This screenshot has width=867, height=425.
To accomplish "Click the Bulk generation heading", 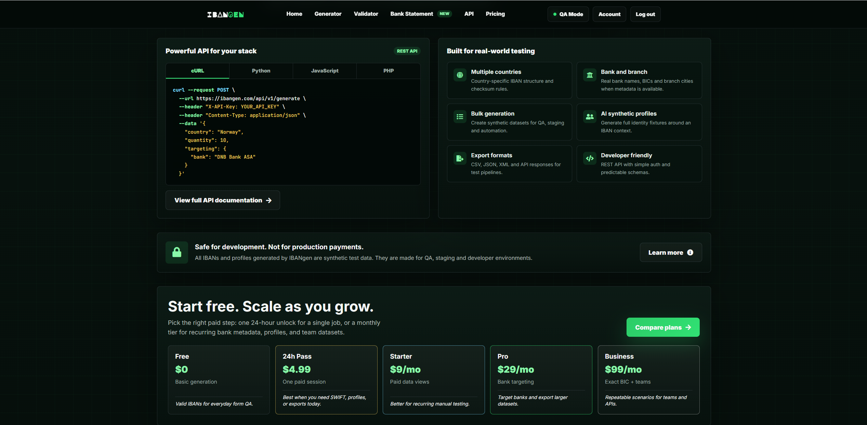I will (x=492, y=114).
